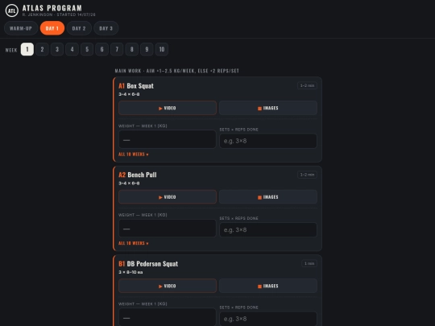
Task: Click the Bench Pull weight field
Action: pos(168,229)
